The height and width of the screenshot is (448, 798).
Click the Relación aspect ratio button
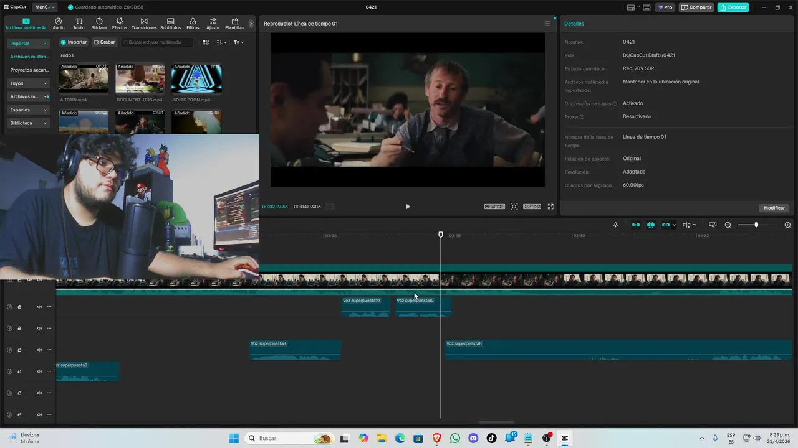pos(532,207)
